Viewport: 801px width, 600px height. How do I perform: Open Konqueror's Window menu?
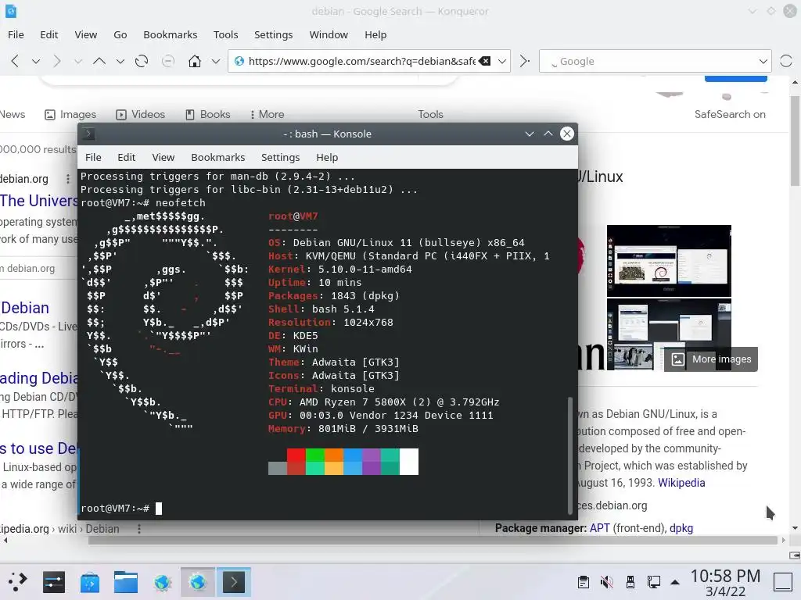[329, 34]
